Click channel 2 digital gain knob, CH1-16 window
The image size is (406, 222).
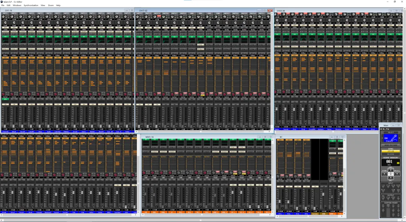14,23
